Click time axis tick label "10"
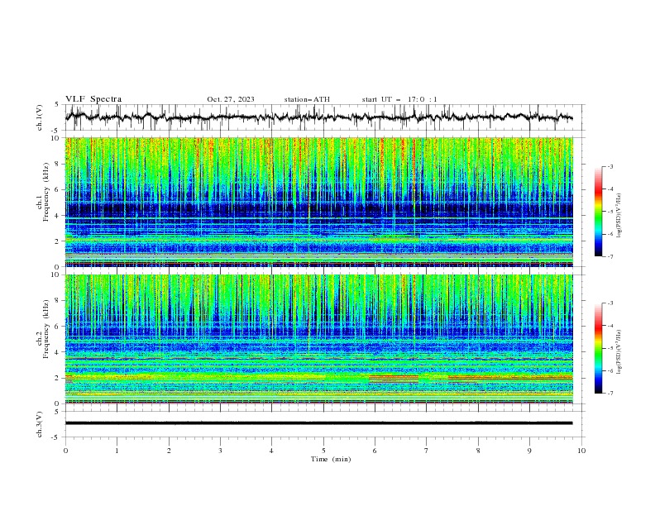The height and width of the screenshot is (506, 655). tap(581, 451)
